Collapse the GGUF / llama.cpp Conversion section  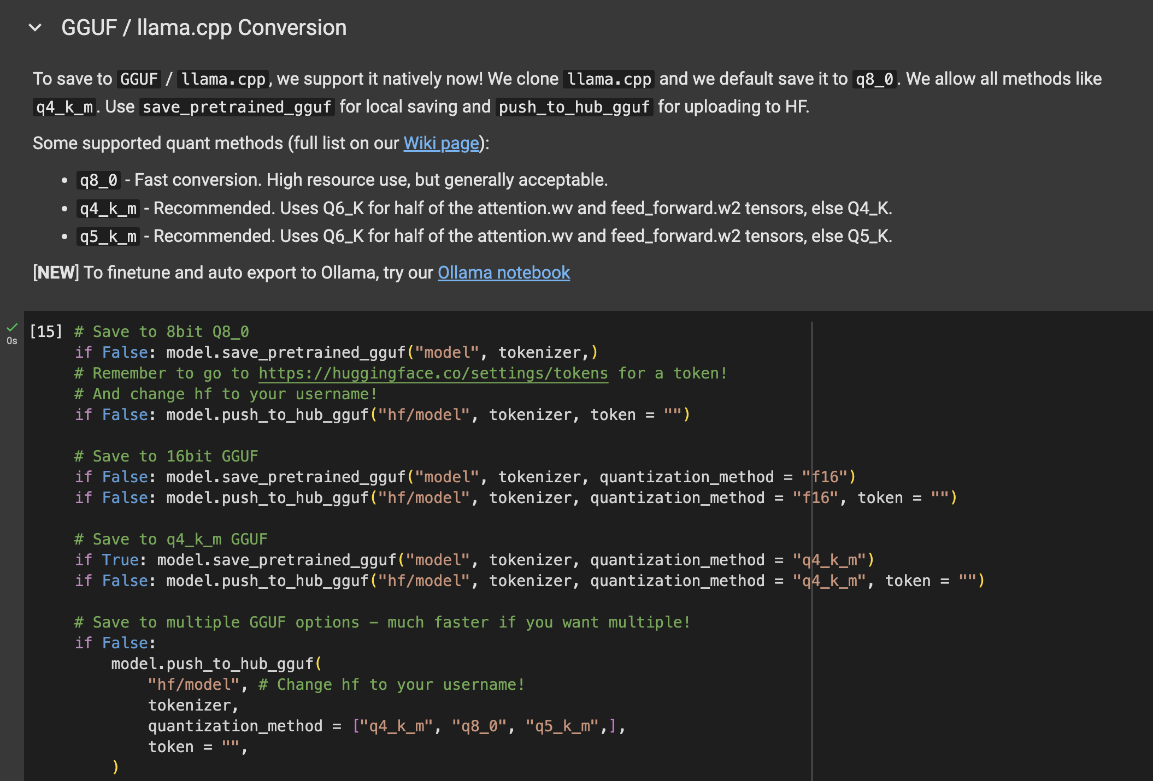[35, 28]
